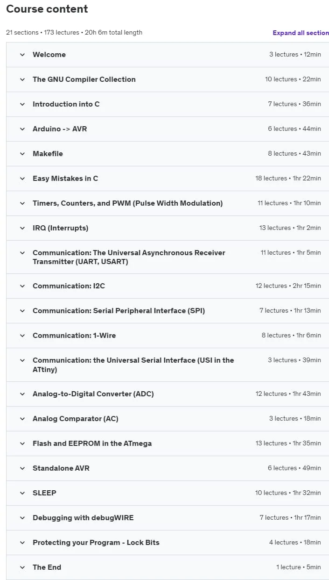The width and height of the screenshot is (329, 580).
Task: Open the GNU Compiler Collection chevron
Action: point(22,79)
